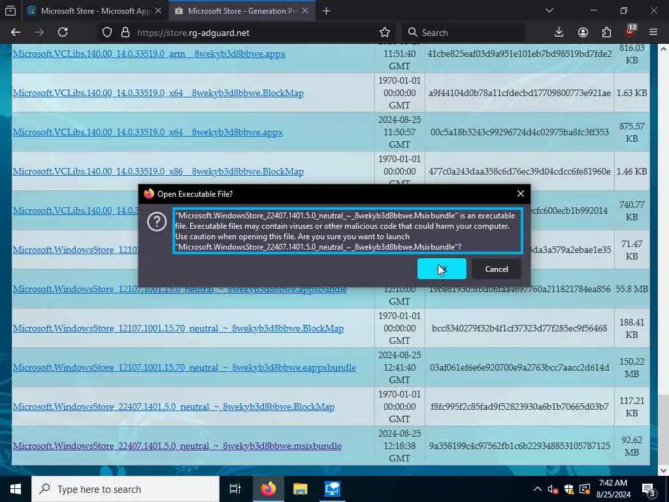Screen dimensions: 669x502
Task: Download VCLibs 14.0.33519.0 x64 appx link
Action: (x=148, y=132)
